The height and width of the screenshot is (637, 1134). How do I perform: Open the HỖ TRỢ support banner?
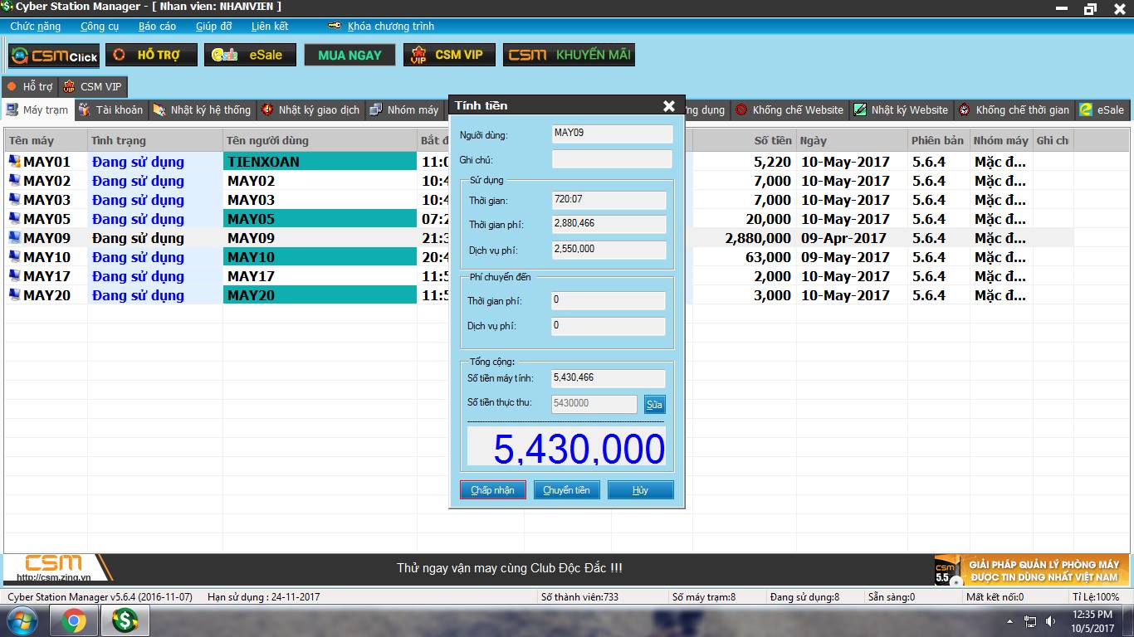click(151, 55)
